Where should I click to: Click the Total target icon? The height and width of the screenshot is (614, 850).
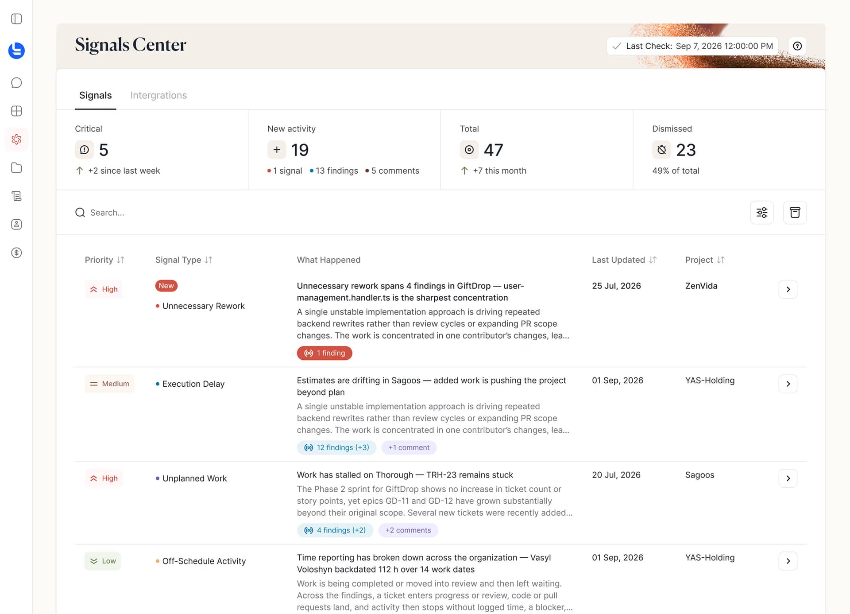pyautogui.click(x=469, y=150)
